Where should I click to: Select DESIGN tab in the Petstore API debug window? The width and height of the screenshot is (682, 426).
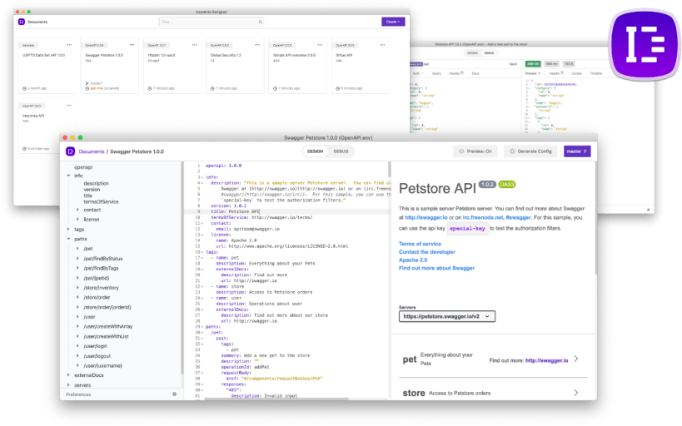472,53
